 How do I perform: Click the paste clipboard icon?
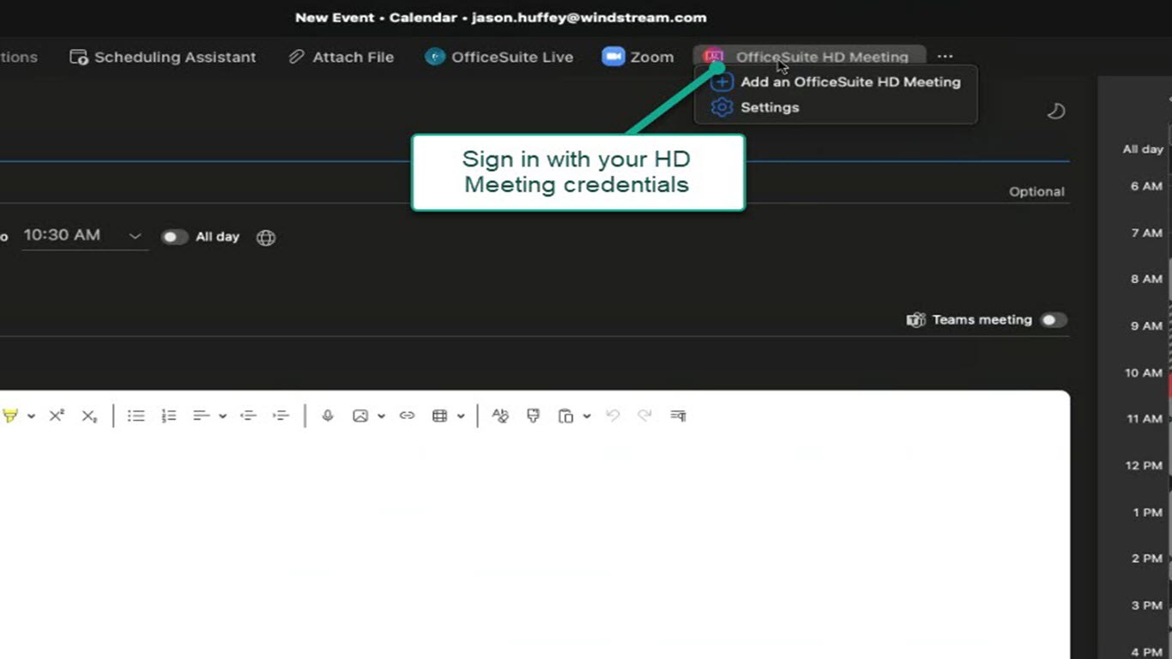pos(565,416)
